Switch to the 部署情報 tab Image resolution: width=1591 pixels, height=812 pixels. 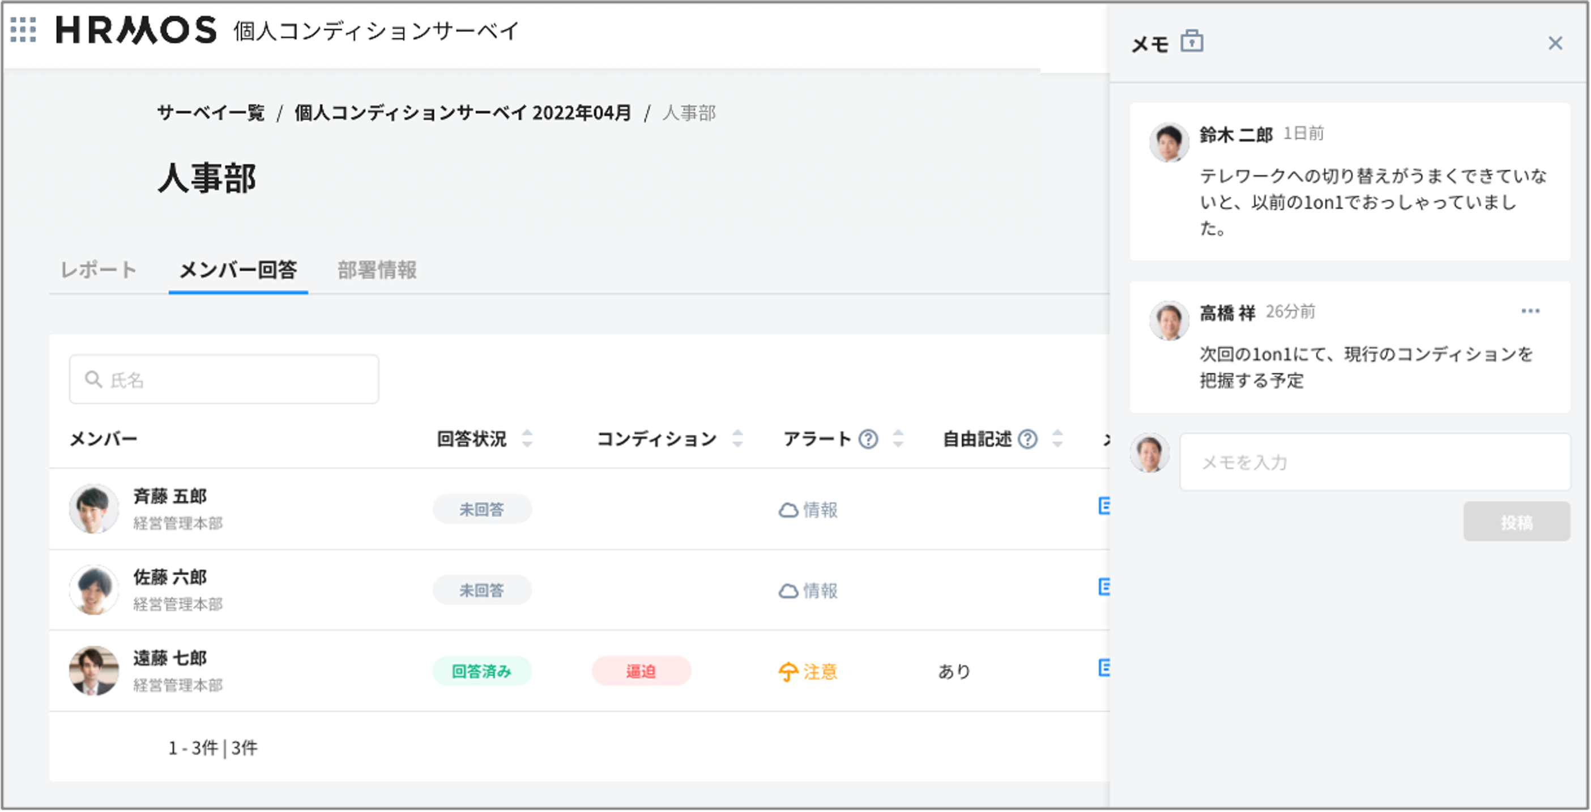pyautogui.click(x=377, y=270)
